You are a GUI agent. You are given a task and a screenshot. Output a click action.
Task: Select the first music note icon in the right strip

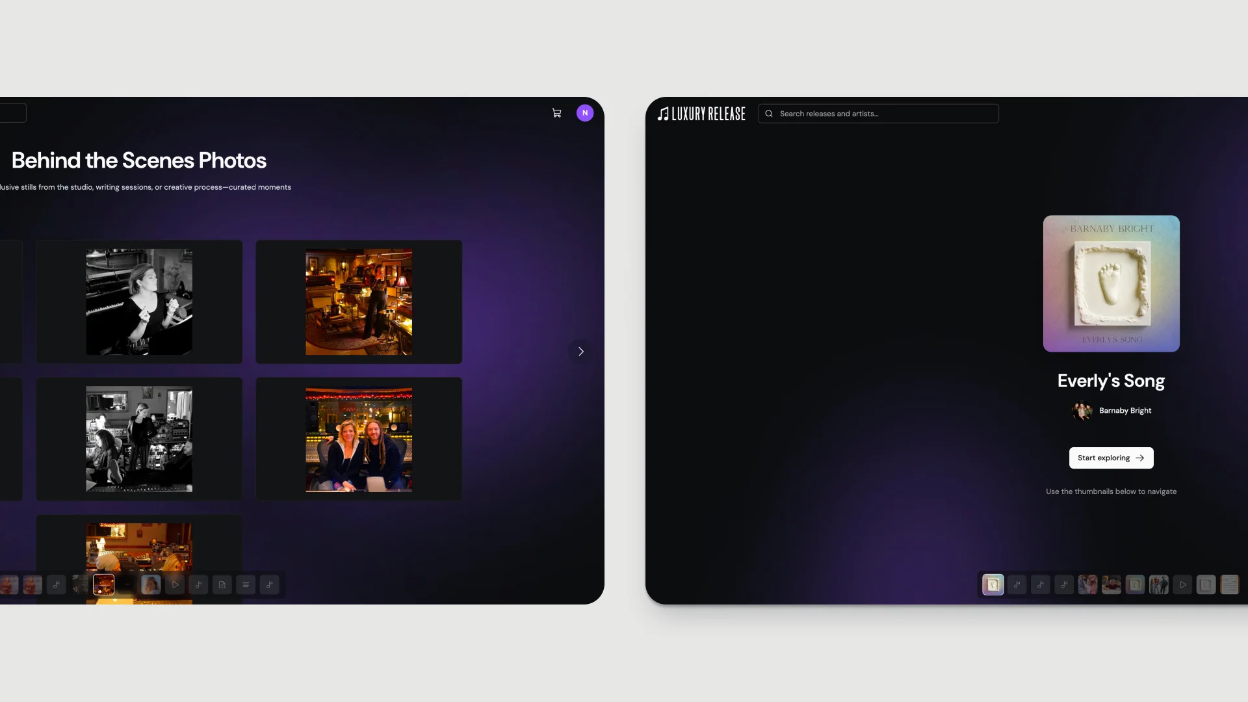tap(1017, 584)
